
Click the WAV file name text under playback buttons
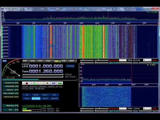[42, 87]
